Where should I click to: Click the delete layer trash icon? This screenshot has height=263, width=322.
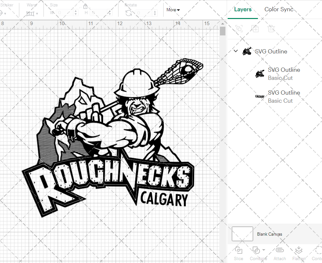(271, 29)
